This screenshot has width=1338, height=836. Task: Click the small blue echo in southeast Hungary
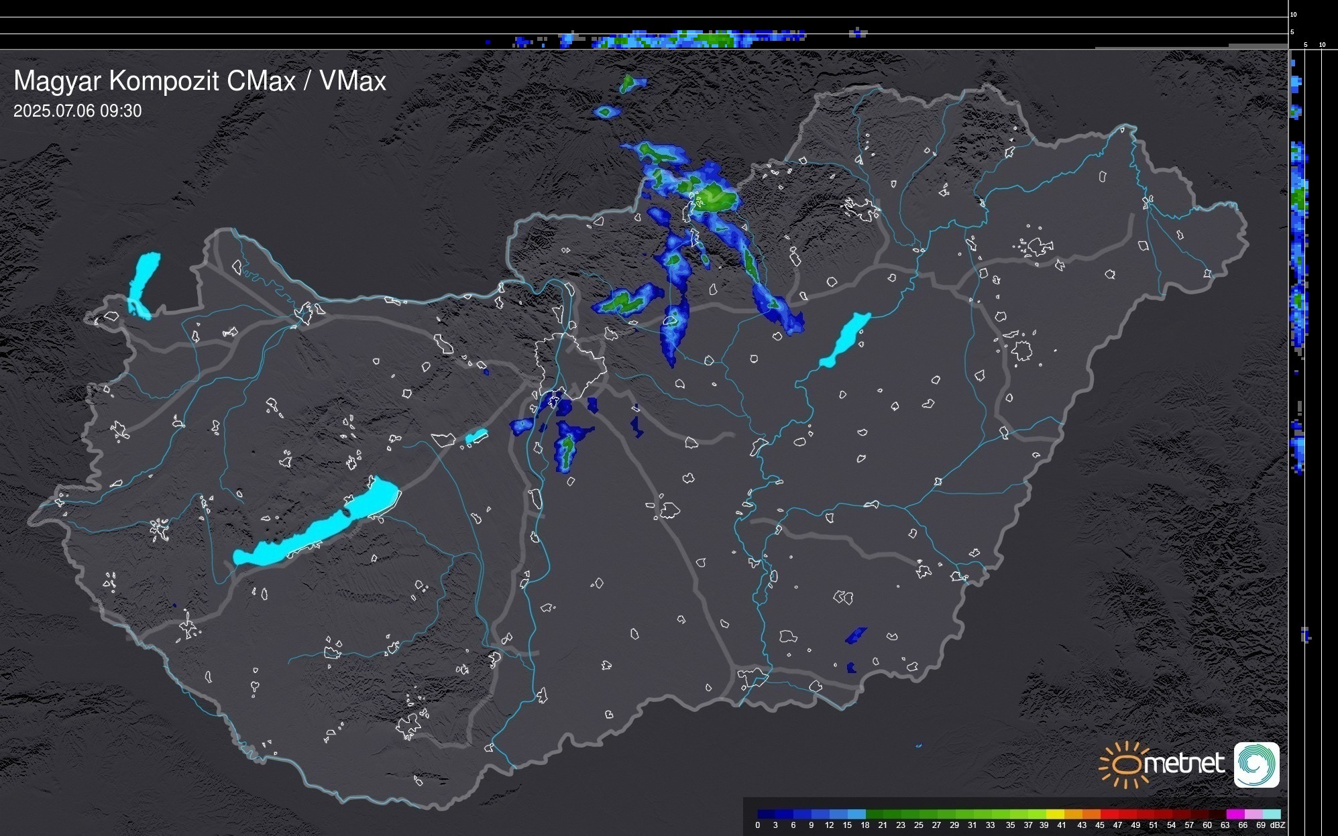click(856, 635)
